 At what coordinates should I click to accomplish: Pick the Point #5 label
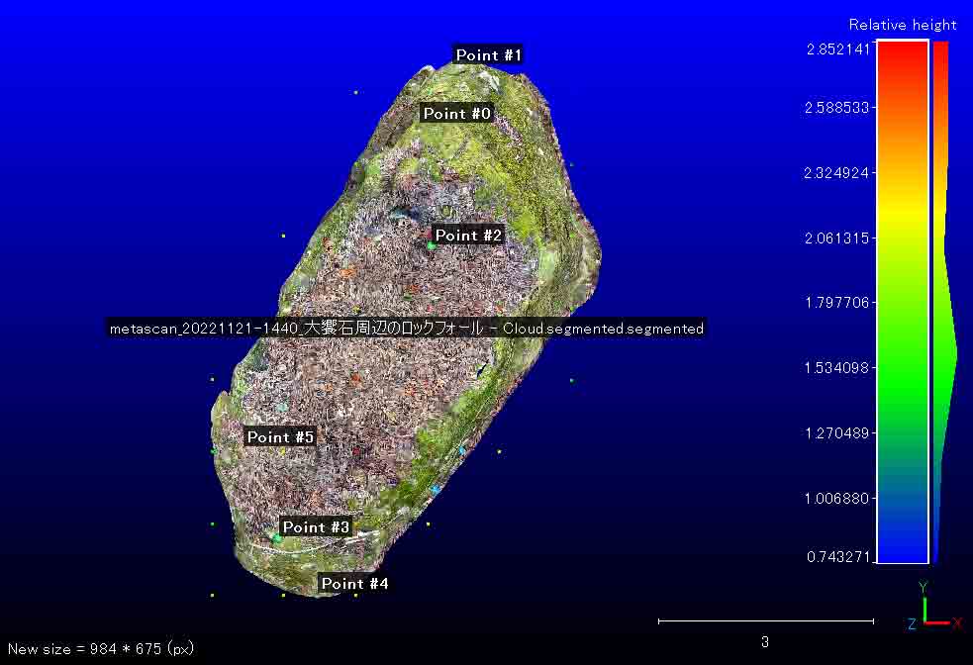click(x=280, y=436)
